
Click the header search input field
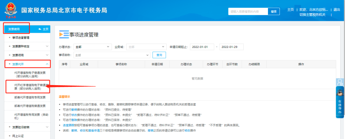click(x=248, y=11)
